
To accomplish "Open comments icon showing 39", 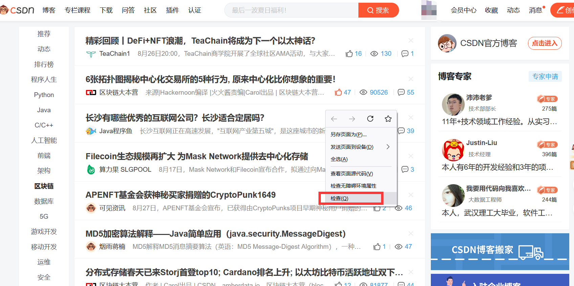I will pos(401,131).
